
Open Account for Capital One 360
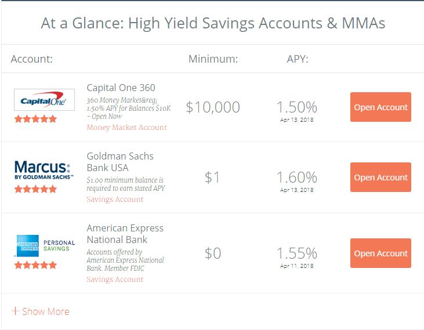pos(380,107)
